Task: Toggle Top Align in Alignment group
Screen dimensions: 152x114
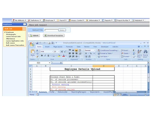Action: click(70, 50)
